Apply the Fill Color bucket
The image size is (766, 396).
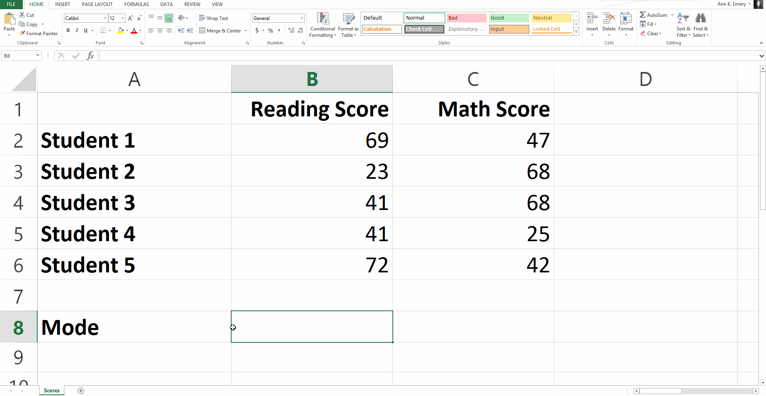[x=120, y=30]
